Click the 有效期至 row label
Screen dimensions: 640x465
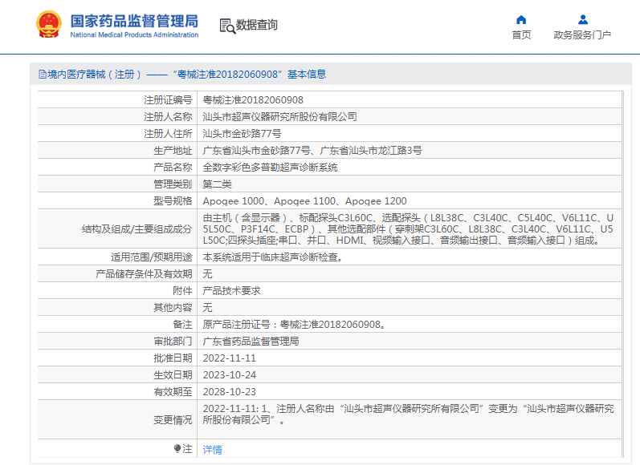(x=173, y=392)
